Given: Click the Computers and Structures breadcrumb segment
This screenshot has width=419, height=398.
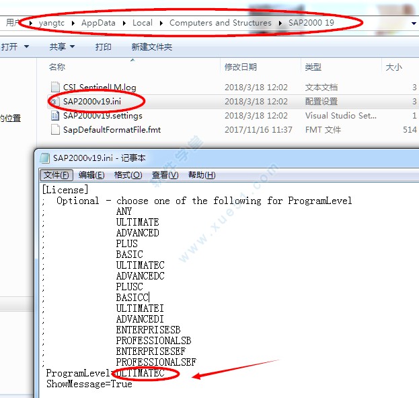Looking at the screenshot, I should [x=220, y=23].
